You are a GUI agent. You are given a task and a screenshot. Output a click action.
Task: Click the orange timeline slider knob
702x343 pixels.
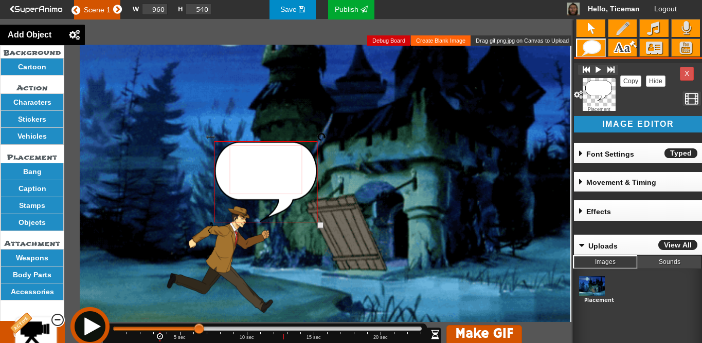click(x=199, y=329)
